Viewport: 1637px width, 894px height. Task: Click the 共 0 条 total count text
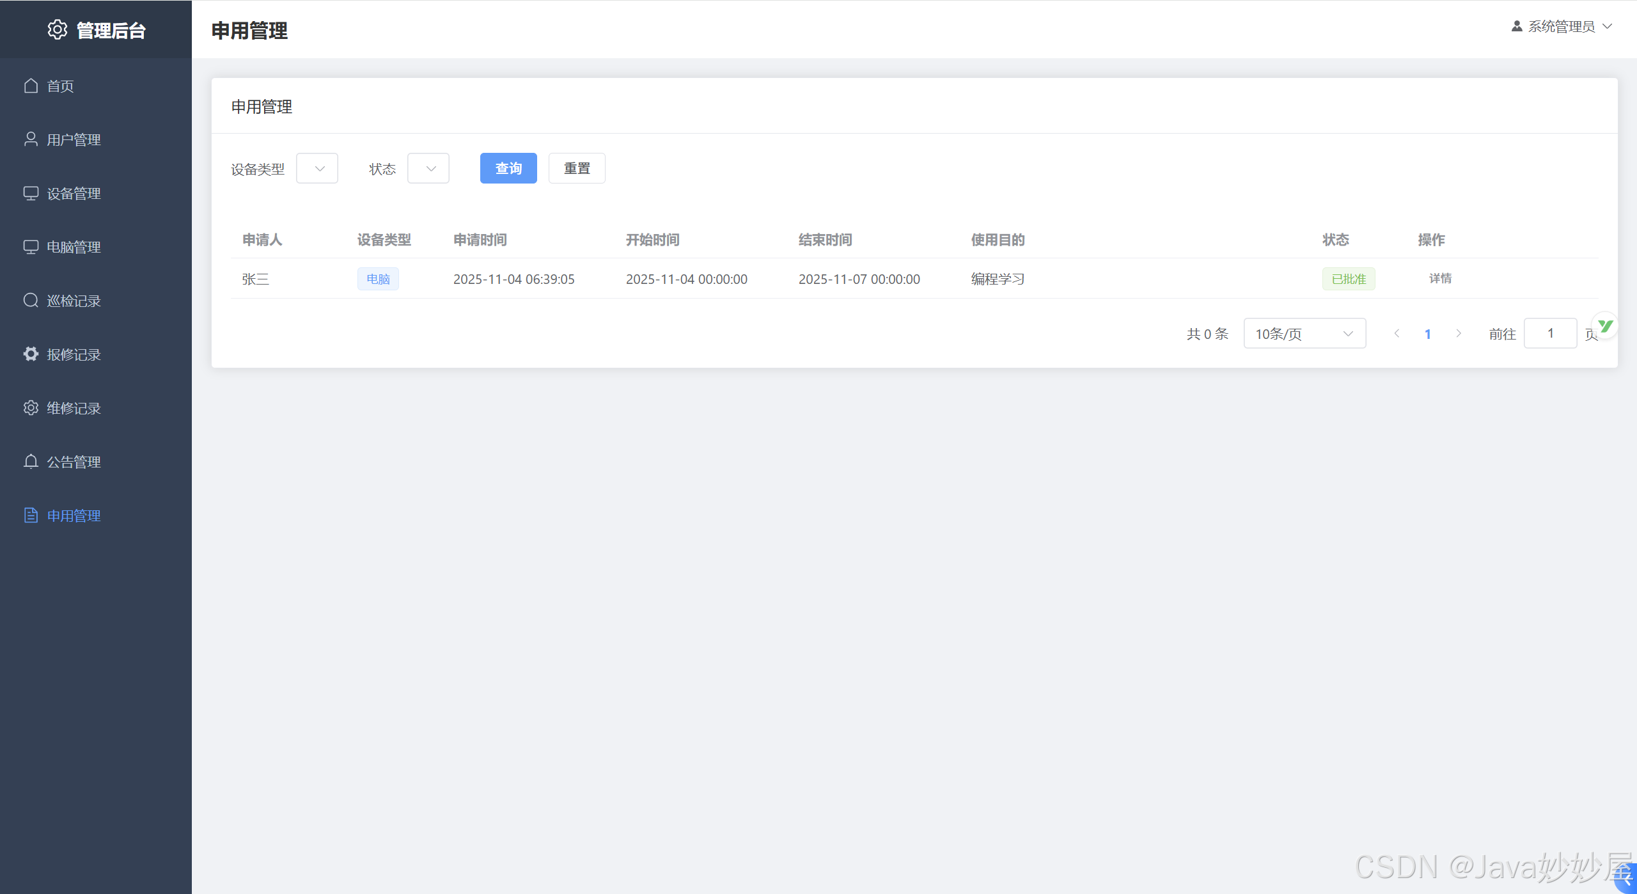[x=1208, y=334]
